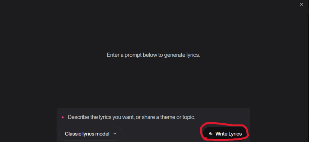Click 'Enter a prompt below' message
This screenshot has width=309, height=142.
(133, 55)
